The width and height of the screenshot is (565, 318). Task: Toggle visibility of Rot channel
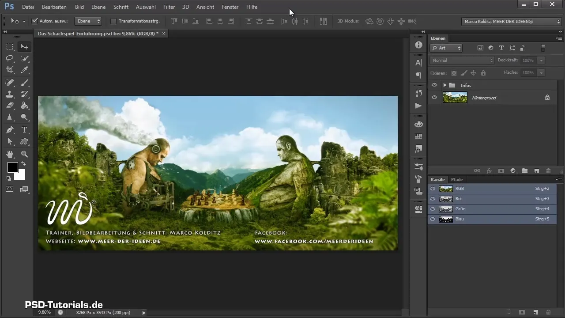(433, 199)
